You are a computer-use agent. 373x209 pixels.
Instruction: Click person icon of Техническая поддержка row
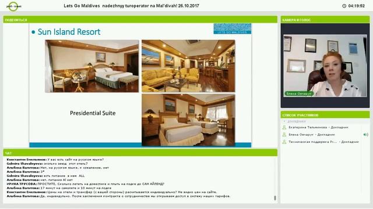pyautogui.click(x=284, y=142)
